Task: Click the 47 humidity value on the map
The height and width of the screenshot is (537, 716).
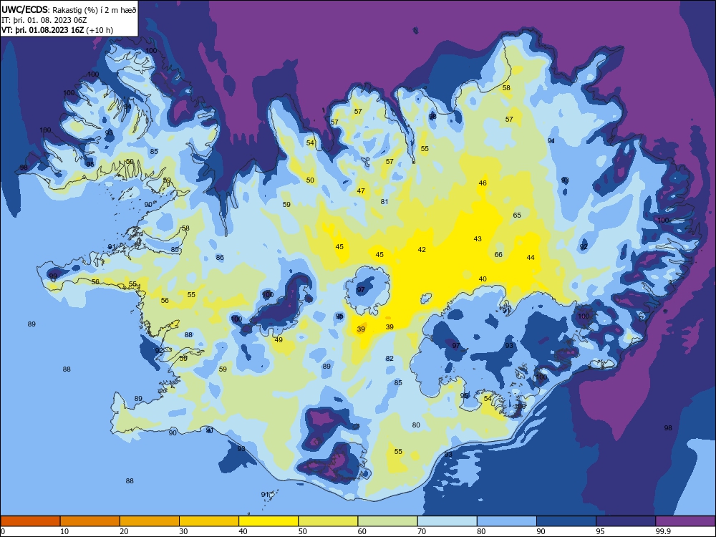Action: click(x=361, y=191)
